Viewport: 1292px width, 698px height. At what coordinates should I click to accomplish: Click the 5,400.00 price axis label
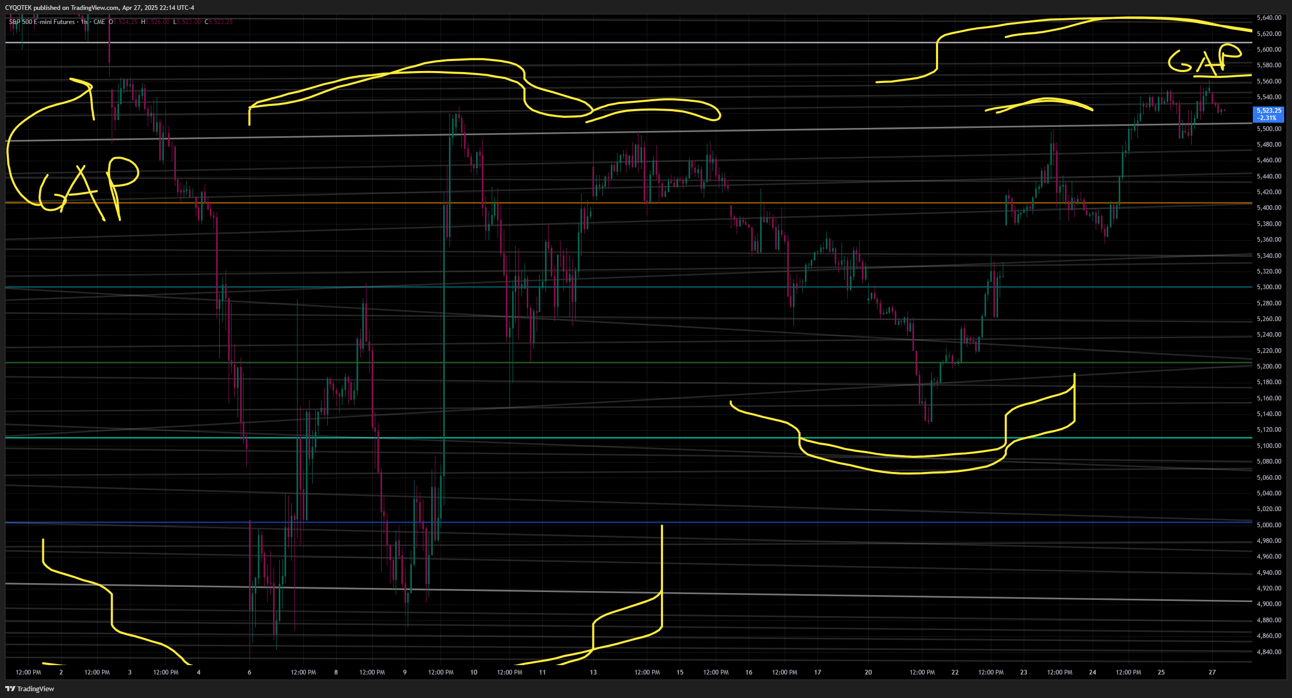point(1269,208)
